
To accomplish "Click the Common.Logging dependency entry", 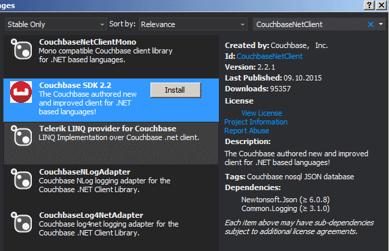I will coord(285,208).
